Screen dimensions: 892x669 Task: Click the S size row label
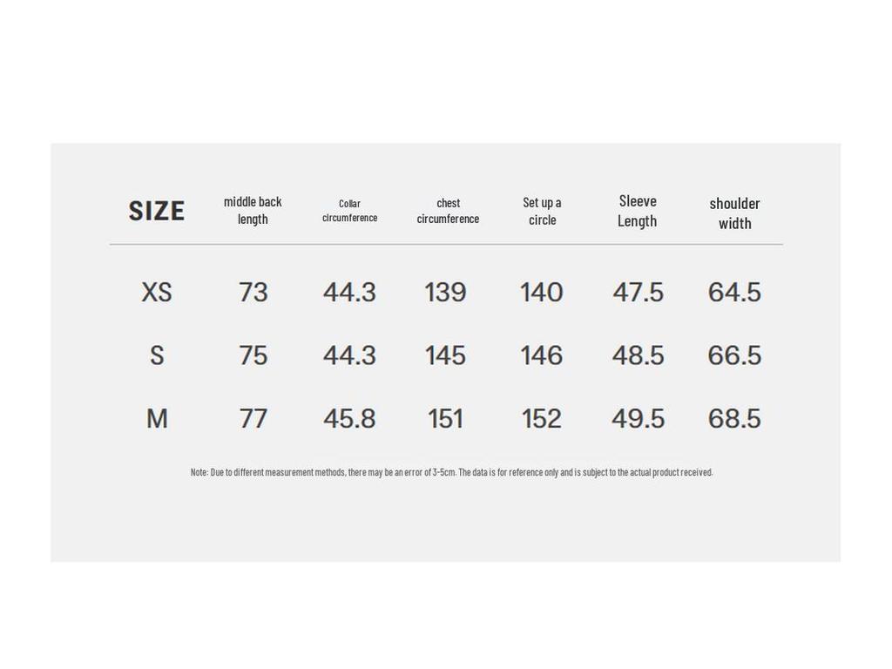click(157, 355)
